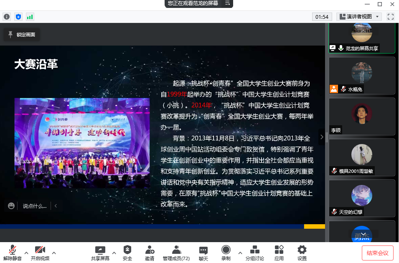This screenshot has width=399, height=263.
Task: Collapse the participant video side panel
Action: point(321,137)
